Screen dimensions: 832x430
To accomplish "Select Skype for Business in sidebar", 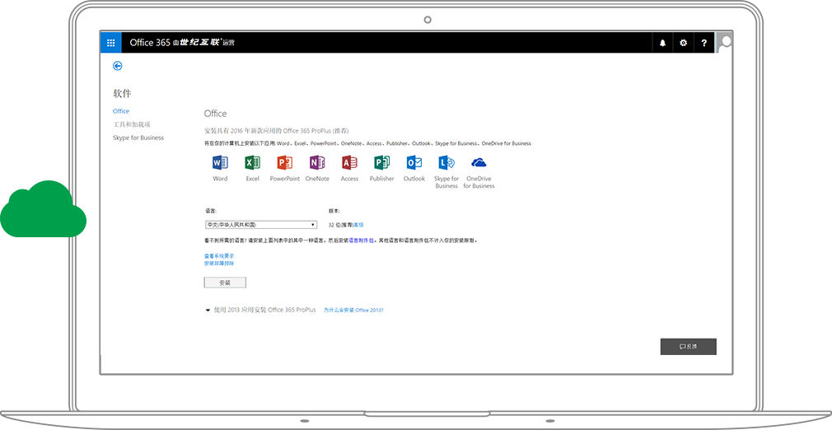I will [138, 138].
